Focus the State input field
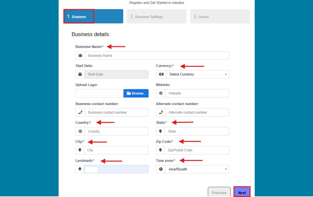The width and height of the screenshot is (313, 197). (x=197, y=131)
